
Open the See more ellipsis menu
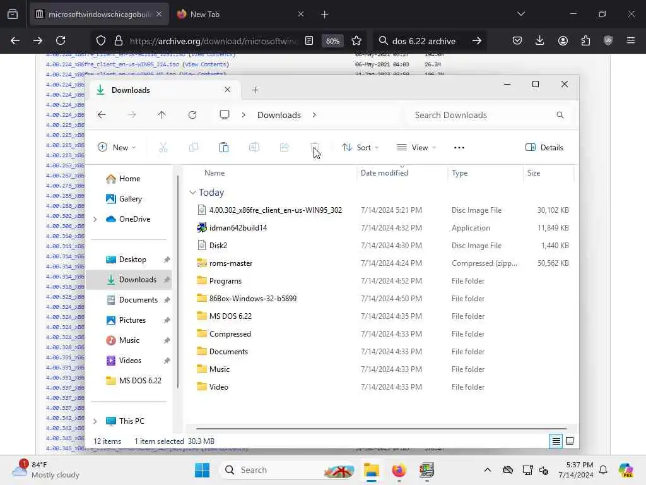tap(459, 147)
